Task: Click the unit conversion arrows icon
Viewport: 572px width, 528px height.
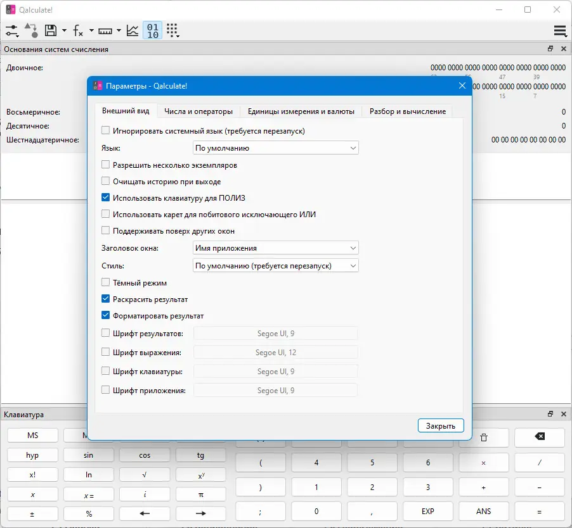Action: pos(31,30)
